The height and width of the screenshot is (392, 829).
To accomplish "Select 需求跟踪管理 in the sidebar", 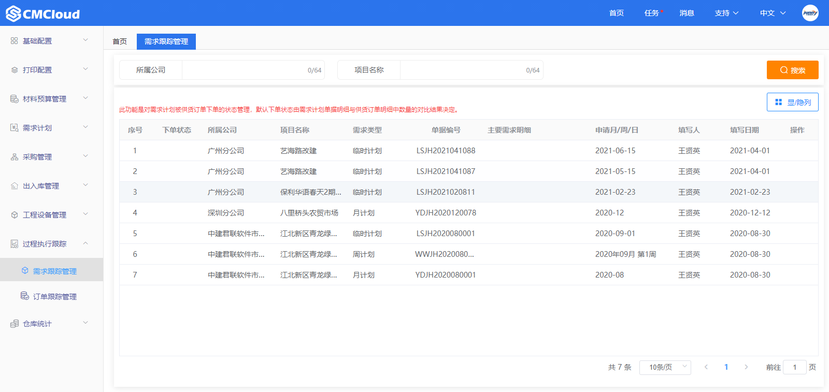I will coord(51,271).
